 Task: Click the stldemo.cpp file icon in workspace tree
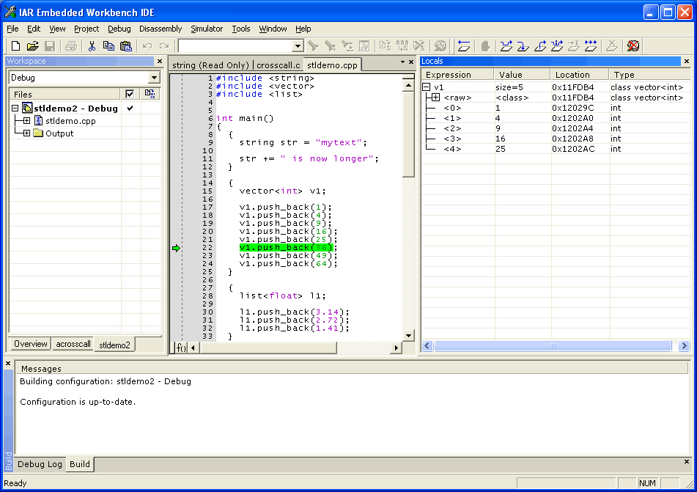coord(39,120)
